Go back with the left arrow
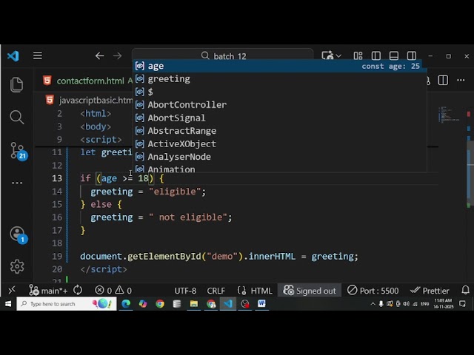Viewport: 474px width, 355px height. (99, 56)
